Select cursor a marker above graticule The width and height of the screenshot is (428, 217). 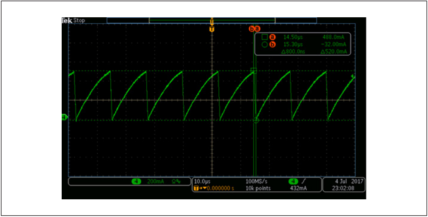click(257, 28)
